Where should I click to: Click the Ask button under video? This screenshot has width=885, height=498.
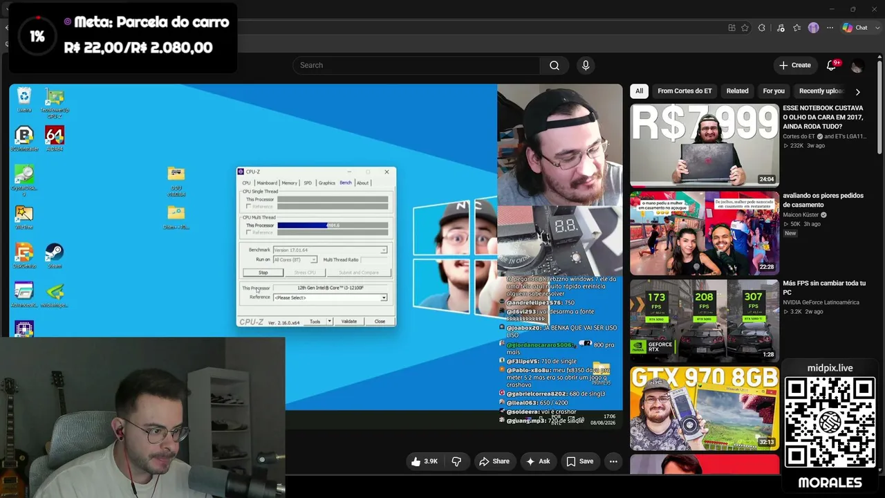(x=538, y=461)
